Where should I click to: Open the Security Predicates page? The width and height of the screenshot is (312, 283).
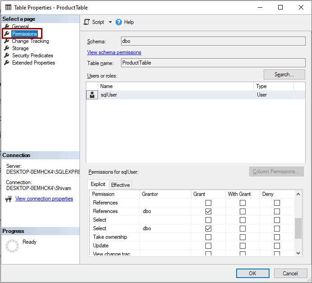[33, 56]
